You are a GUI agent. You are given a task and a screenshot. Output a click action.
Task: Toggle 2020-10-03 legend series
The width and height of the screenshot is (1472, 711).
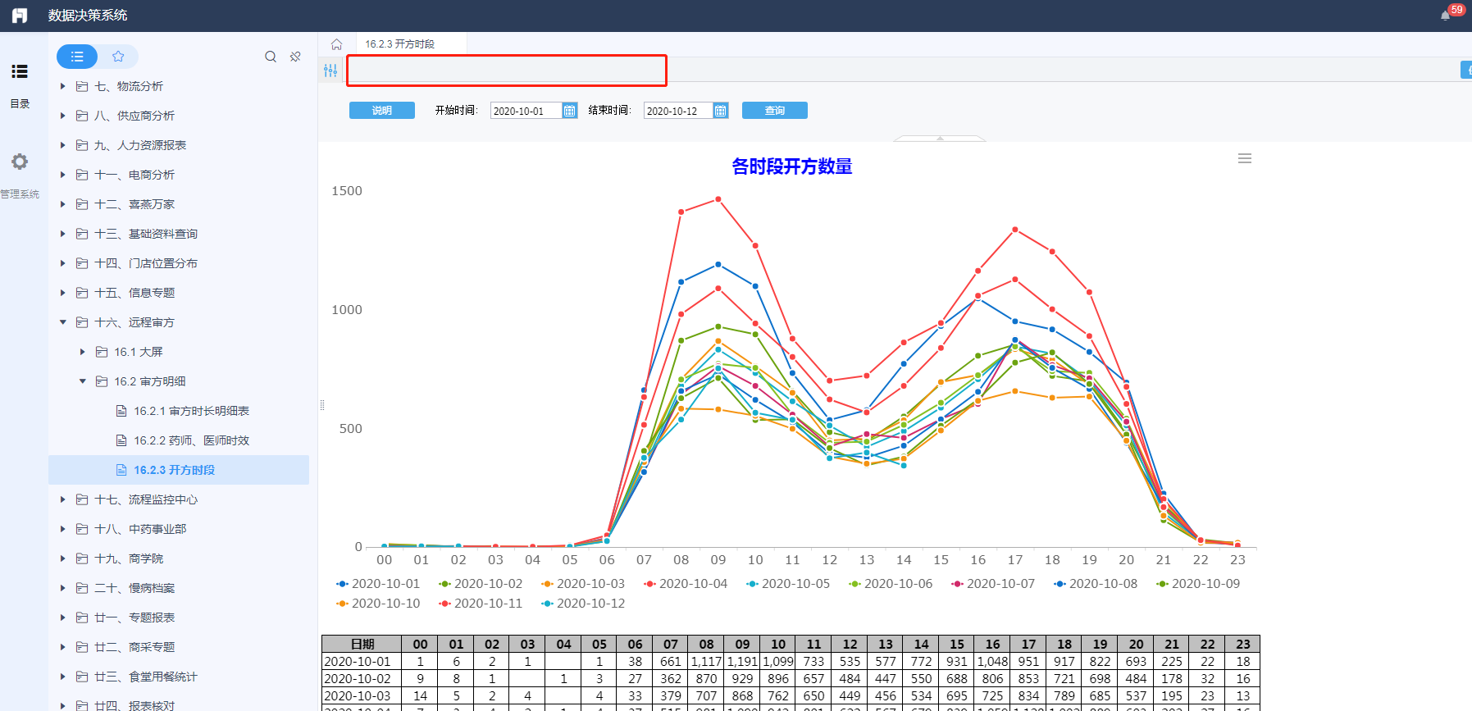pos(583,584)
